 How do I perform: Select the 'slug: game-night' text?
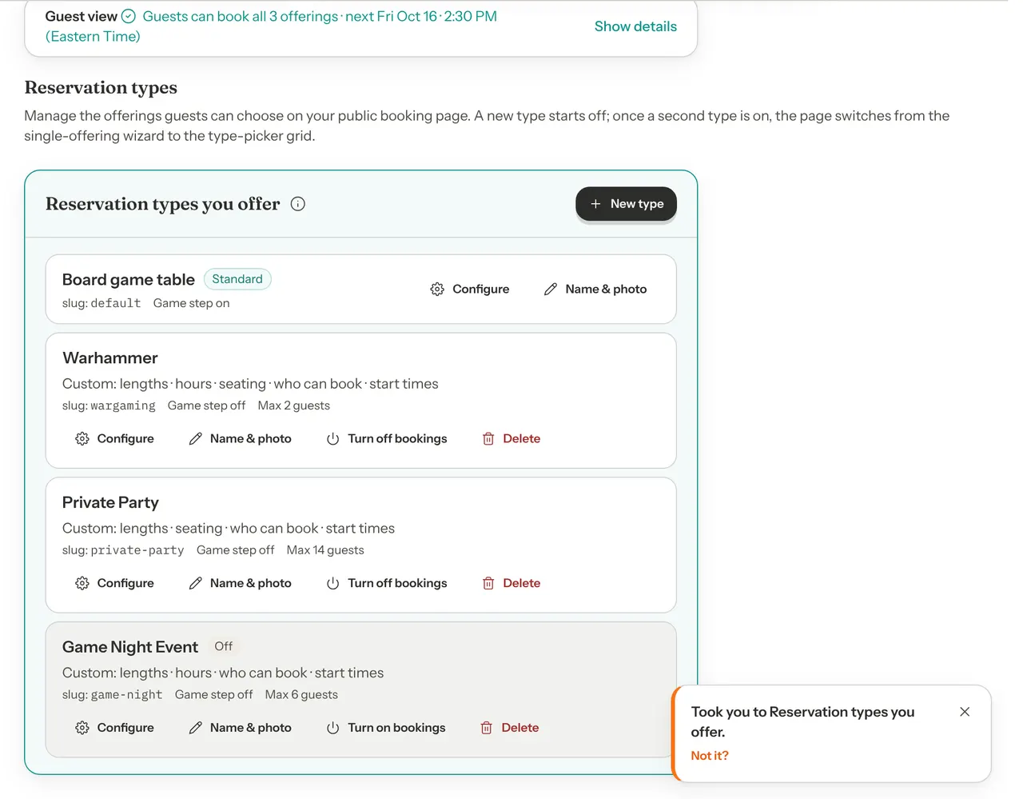click(x=112, y=695)
